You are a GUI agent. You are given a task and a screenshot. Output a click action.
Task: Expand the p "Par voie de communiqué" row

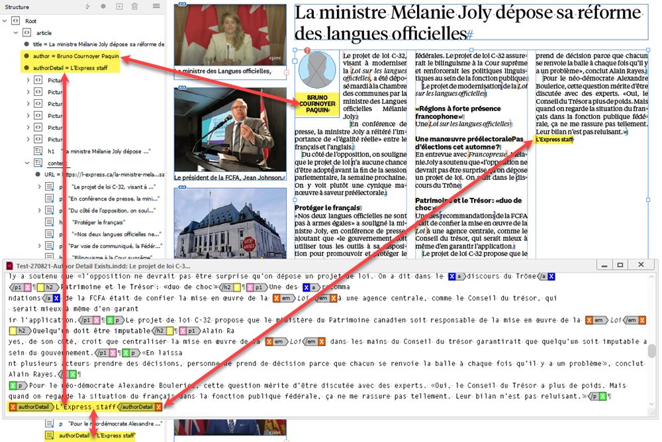click(x=39, y=245)
